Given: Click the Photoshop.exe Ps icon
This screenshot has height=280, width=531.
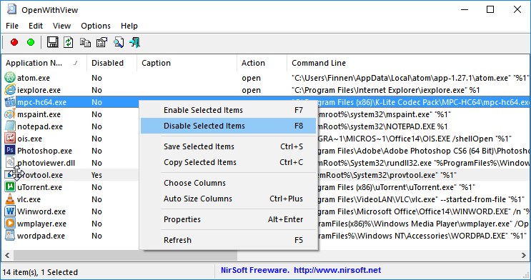Looking at the screenshot, I should point(10,151).
